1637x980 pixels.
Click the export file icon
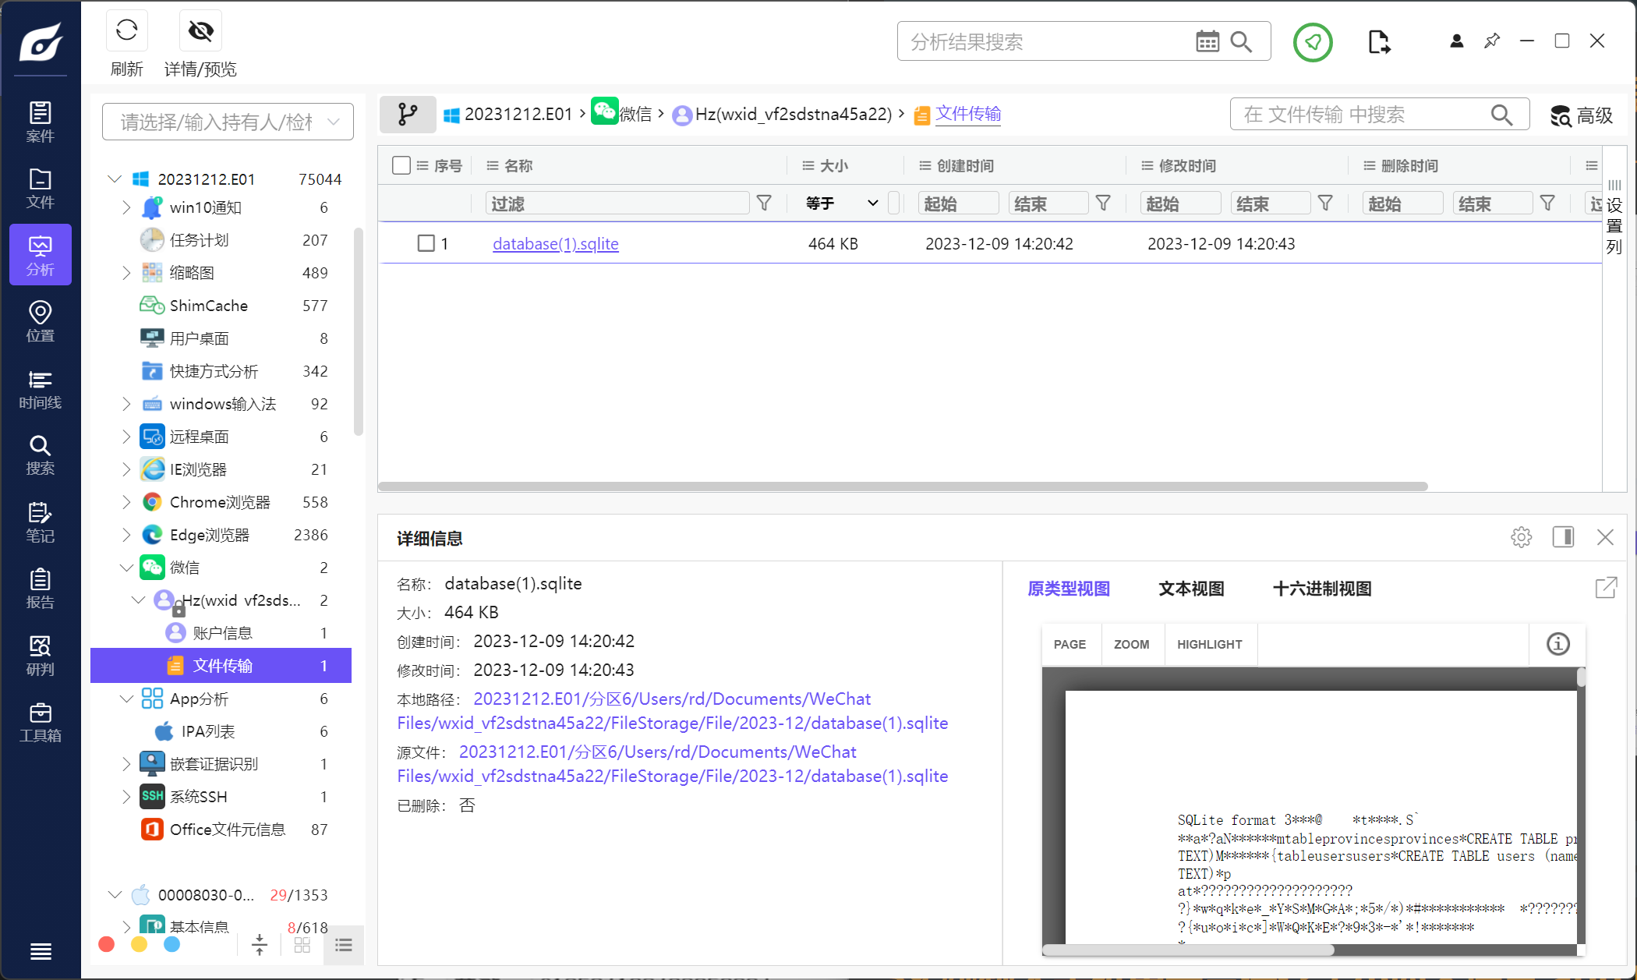click(1378, 41)
